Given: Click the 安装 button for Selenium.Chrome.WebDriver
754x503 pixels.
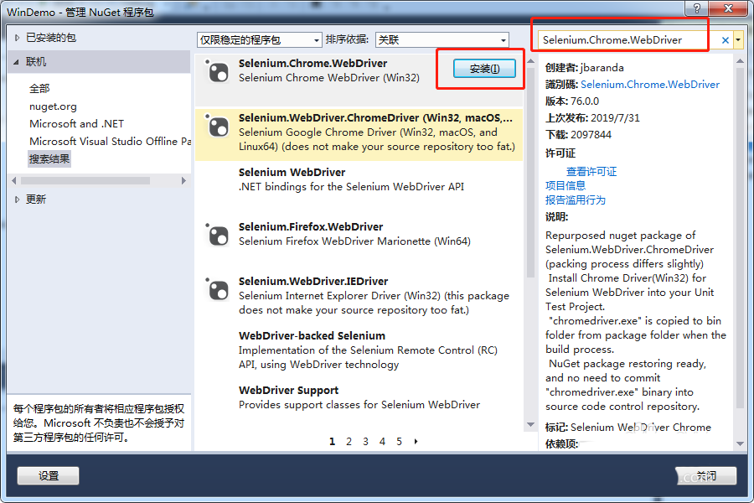Looking at the screenshot, I should [484, 69].
